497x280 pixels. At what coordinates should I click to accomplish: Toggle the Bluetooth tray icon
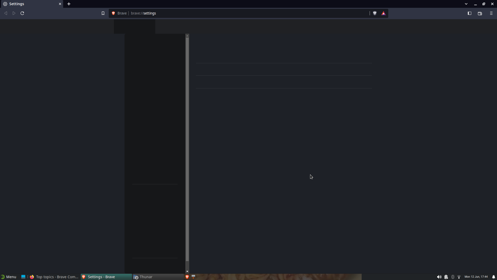coord(452,277)
